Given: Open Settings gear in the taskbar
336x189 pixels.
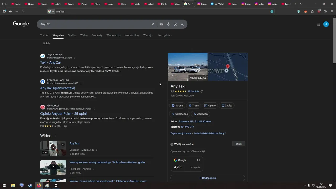Looking at the screenshot, I should [x=56, y=186].
